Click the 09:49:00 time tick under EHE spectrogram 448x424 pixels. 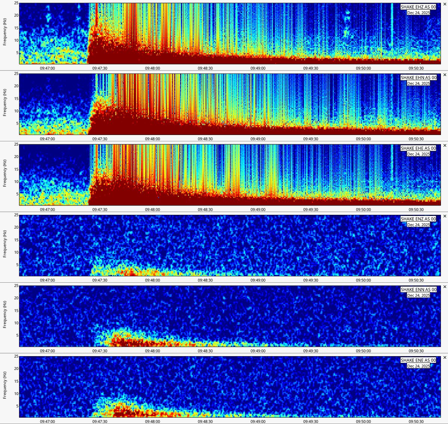pos(258,210)
